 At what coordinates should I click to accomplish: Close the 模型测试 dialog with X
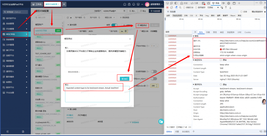[130, 39]
